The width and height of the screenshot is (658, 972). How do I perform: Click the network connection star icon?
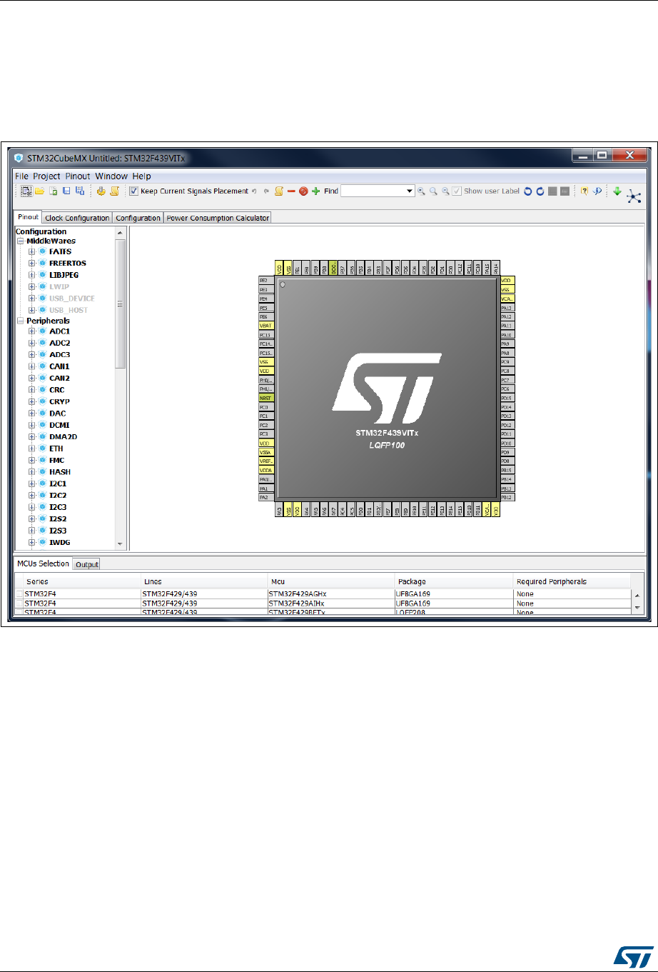click(x=634, y=196)
